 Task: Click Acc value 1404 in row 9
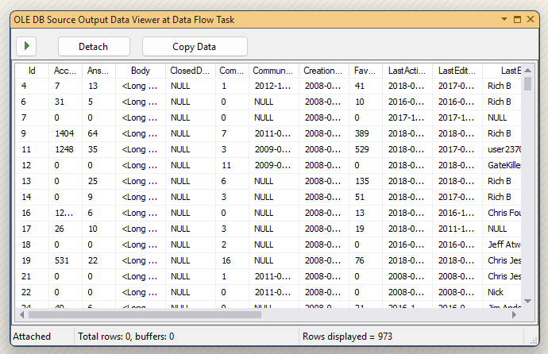point(65,133)
